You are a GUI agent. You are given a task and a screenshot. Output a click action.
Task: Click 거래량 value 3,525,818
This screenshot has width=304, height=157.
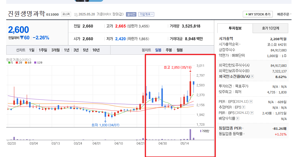191,26
